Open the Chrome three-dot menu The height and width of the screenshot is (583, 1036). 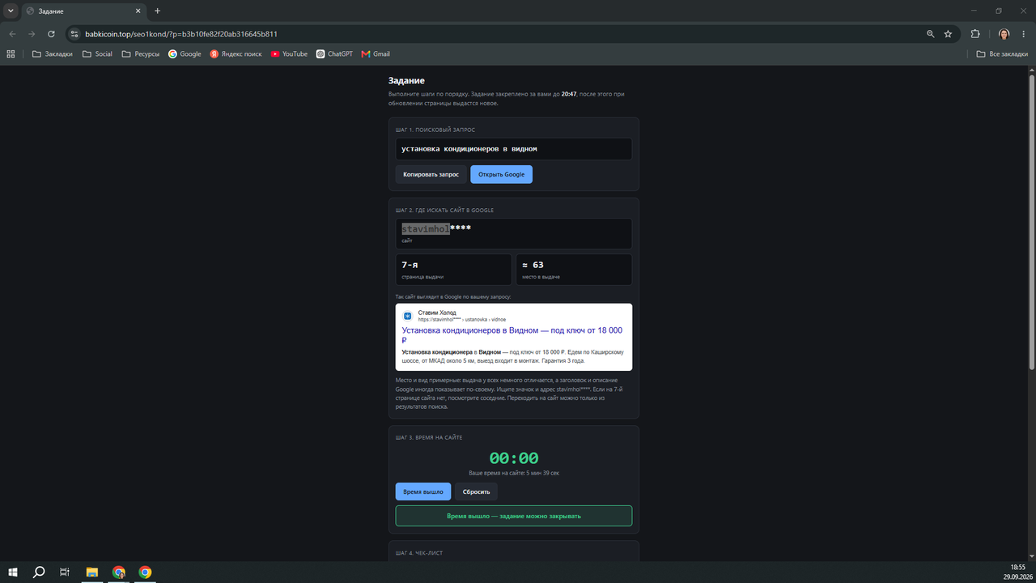point(1024,34)
